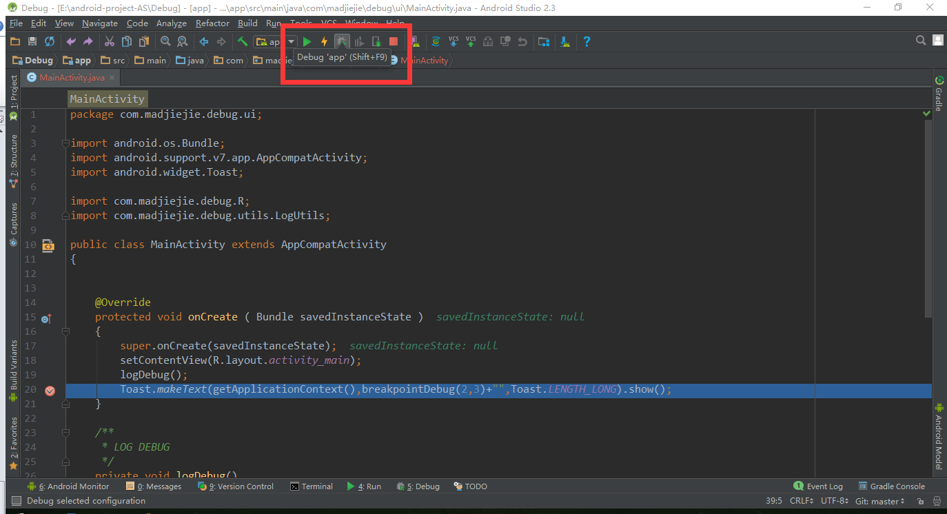This screenshot has height=514, width=947.
Task: Collapse the onCreate fold marker at line 16
Action: click(67, 331)
